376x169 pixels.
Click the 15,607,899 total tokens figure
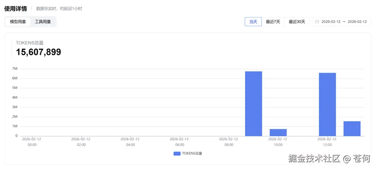(39, 52)
